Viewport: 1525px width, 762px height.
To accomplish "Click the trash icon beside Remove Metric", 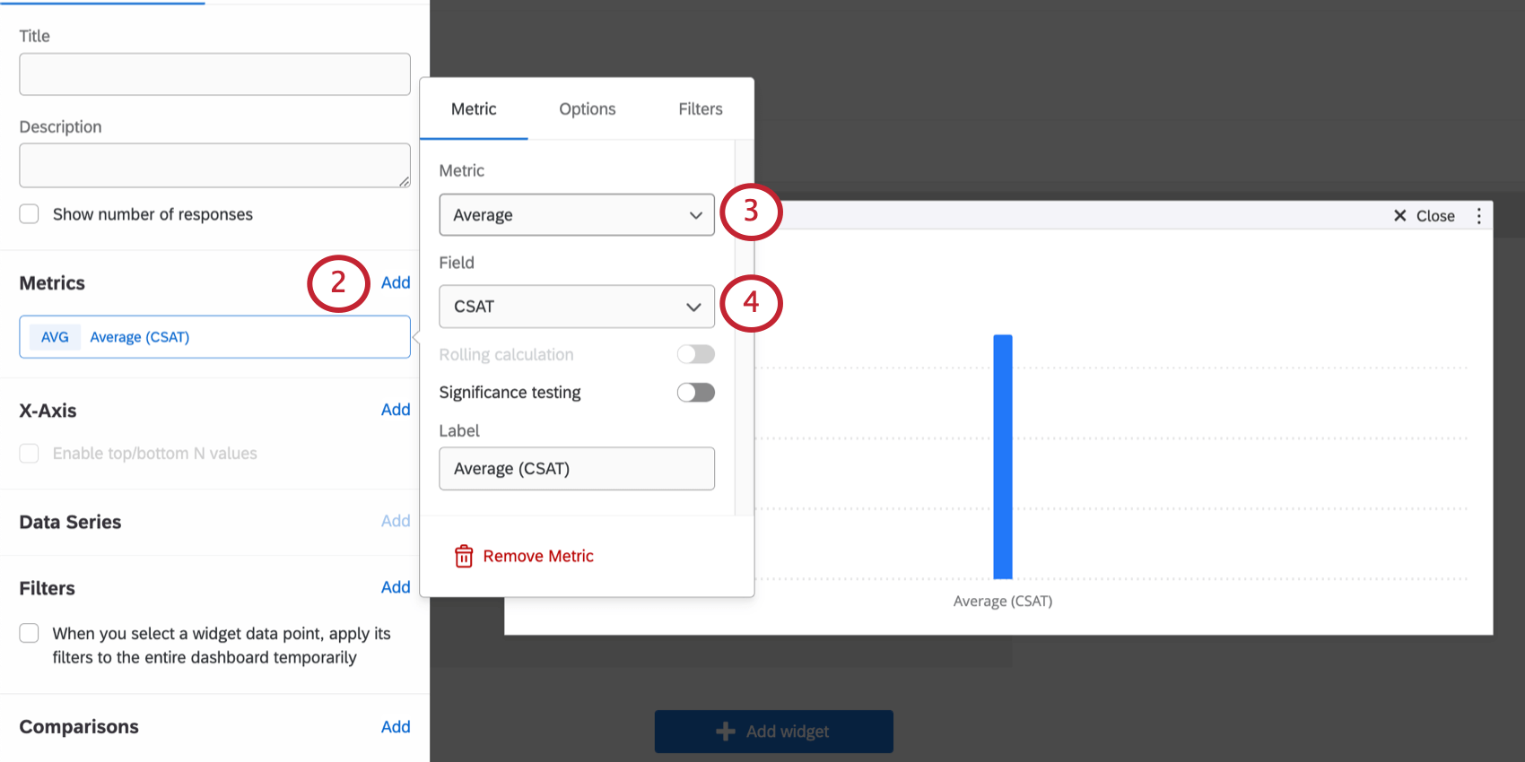I will [x=464, y=556].
